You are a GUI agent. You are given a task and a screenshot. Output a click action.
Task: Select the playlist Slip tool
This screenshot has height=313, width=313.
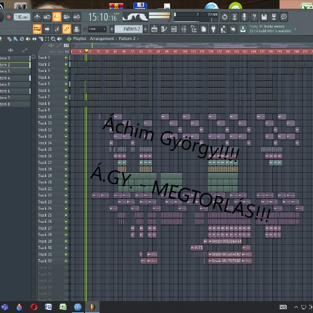(x=34, y=39)
